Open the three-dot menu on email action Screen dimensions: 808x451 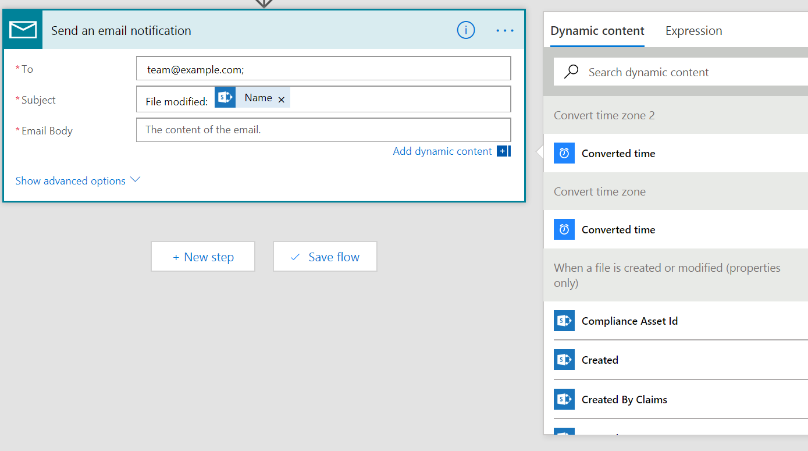tap(504, 30)
